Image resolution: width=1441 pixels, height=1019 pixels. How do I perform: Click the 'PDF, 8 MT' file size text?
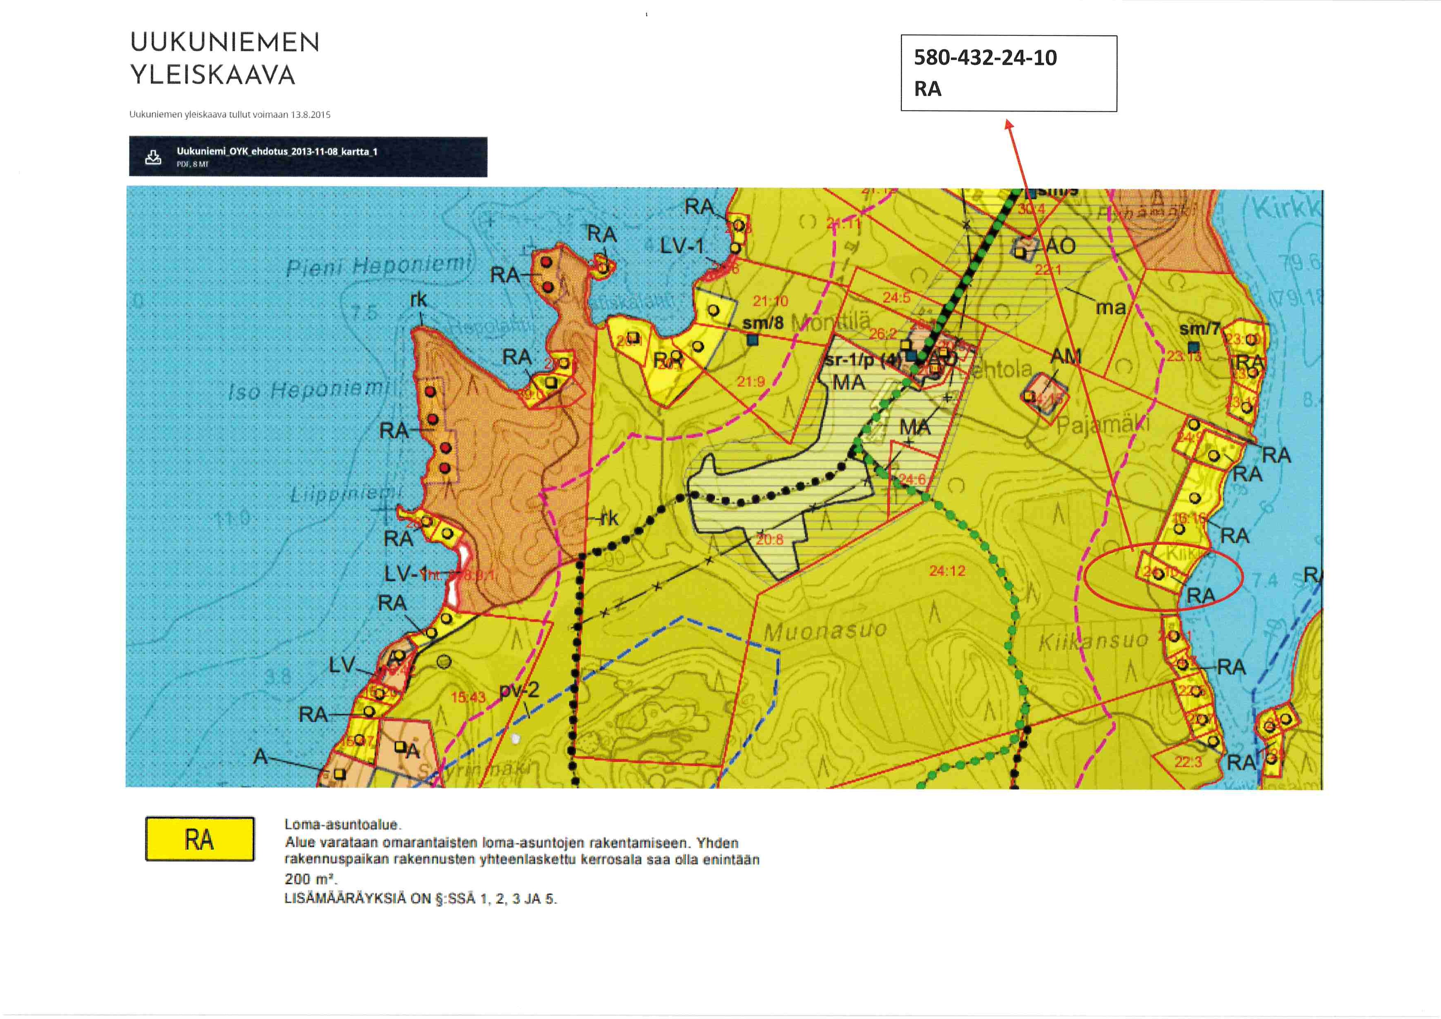click(x=192, y=164)
